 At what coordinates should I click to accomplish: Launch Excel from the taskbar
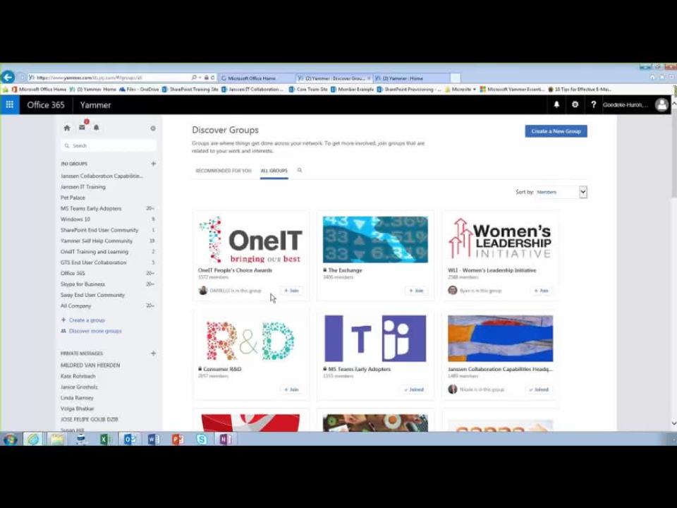(105, 440)
